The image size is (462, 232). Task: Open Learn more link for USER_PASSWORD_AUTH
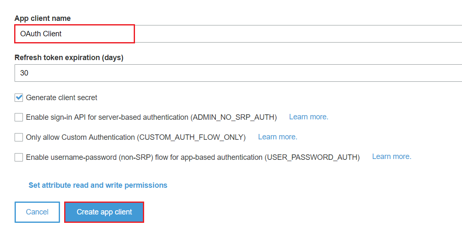[392, 156]
